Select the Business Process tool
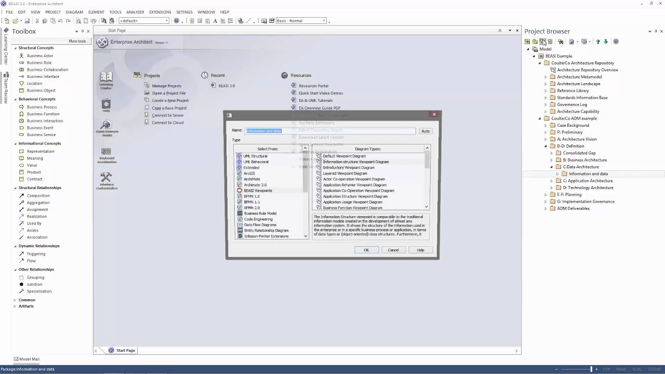Viewport: 665px width, 374px height. (42, 107)
